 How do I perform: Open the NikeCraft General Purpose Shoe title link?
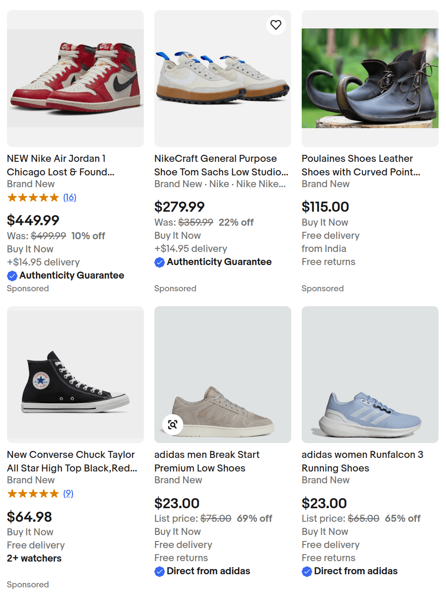tap(221, 165)
